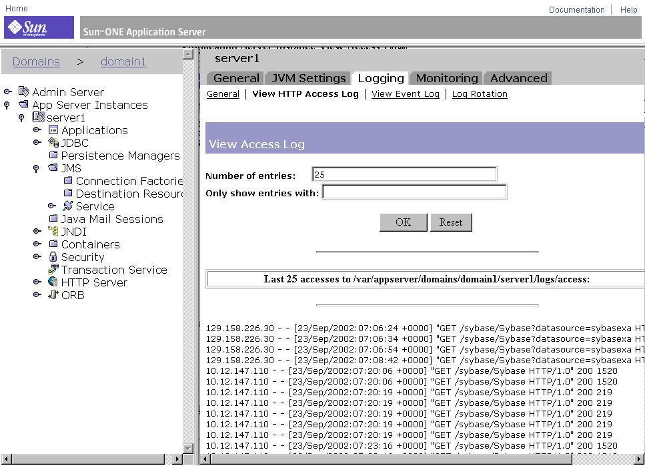Click the Admin Server node icon
Image resolution: width=645 pixels, height=466 pixels.
click(24, 91)
